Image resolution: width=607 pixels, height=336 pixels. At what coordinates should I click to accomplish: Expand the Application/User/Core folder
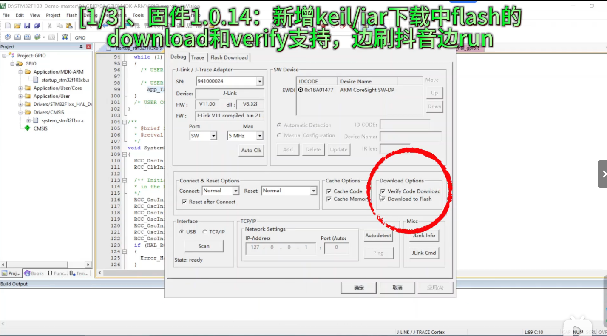point(20,88)
